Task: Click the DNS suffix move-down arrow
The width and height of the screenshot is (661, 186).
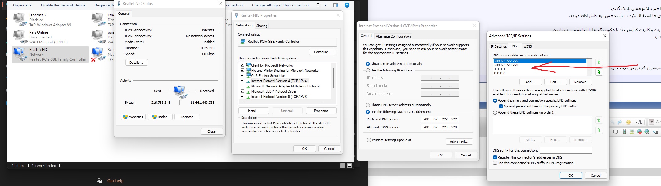Action: (x=599, y=130)
